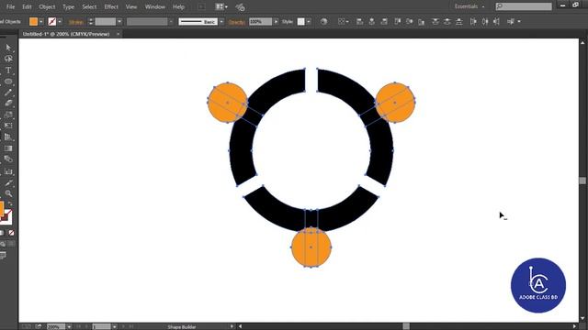
Task: Select the Direct Selection arrow tool
Action: tap(8, 48)
